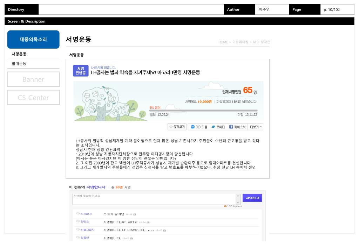
Task: Go to HOME in breadcrumb
Action: (223, 42)
